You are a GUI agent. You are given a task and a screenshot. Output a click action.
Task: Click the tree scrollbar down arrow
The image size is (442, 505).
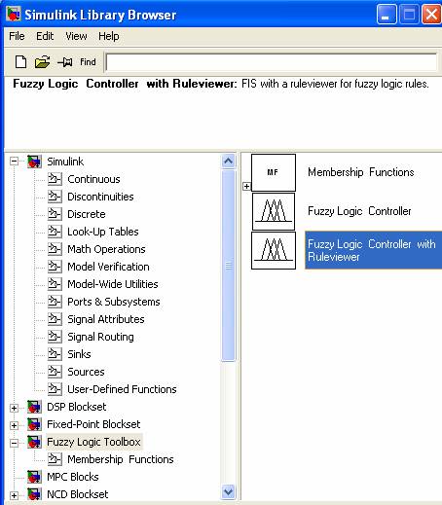click(228, 492)
